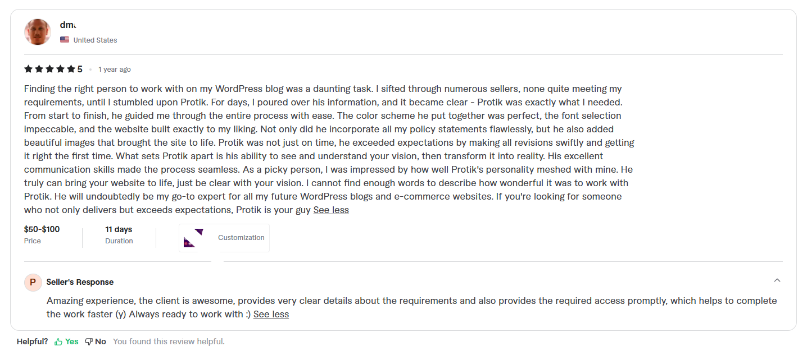The height and width of the screenshot is (351, 807).
Task: Click the reviewer's profile avatar photo
Action: (x=38, y=32)
